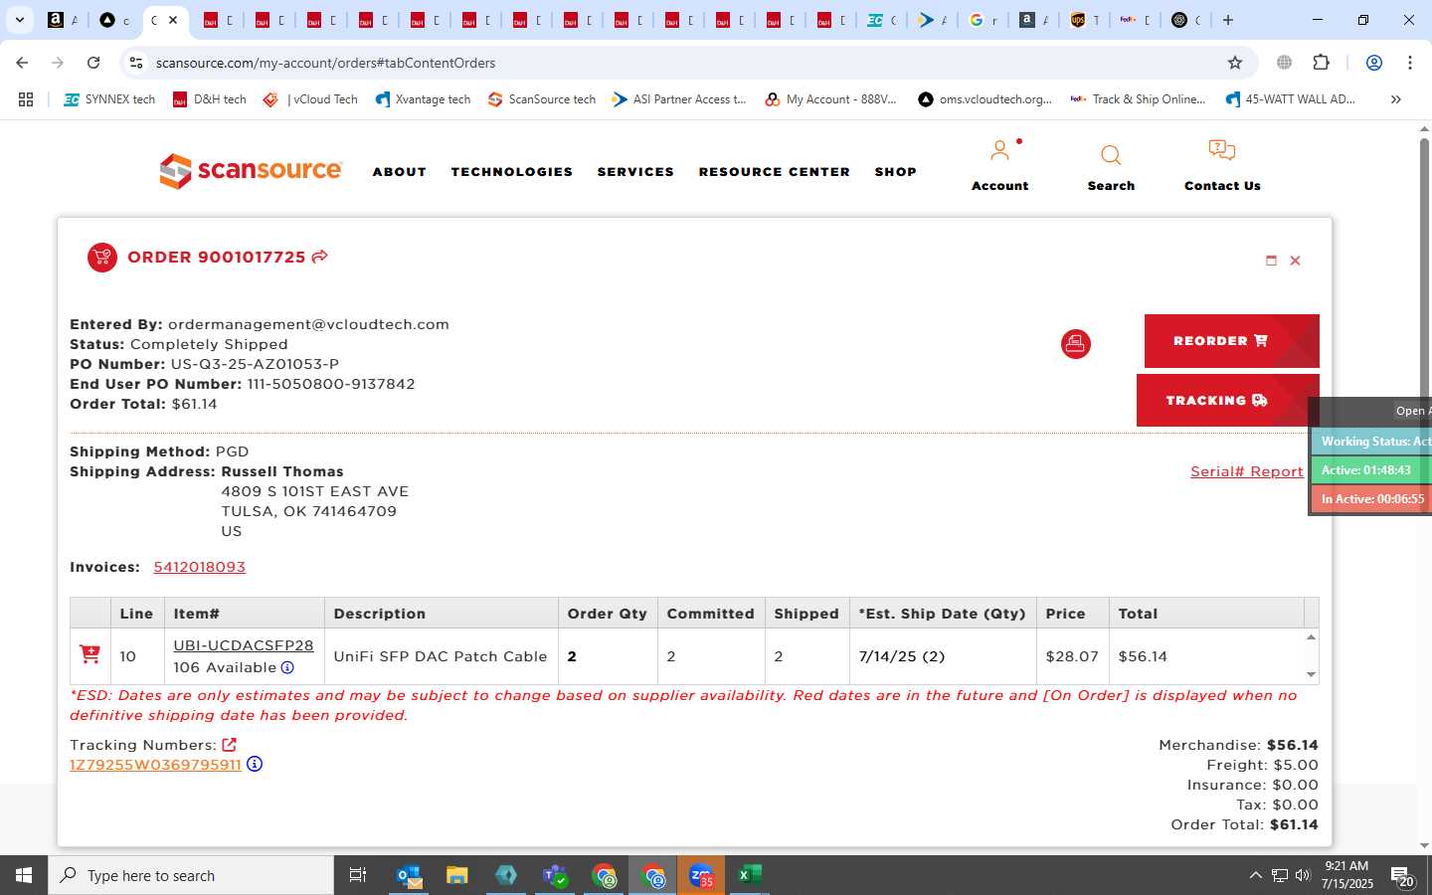Open invoice 5412018093

click(199, 567)
